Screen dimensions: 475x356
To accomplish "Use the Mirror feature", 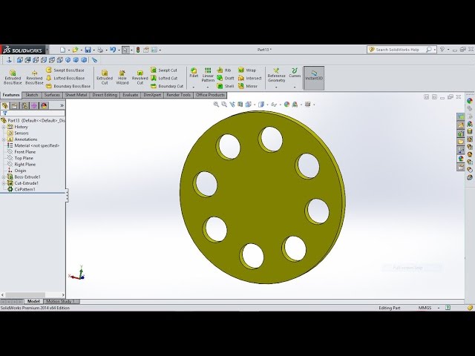I will click(247, 86).
